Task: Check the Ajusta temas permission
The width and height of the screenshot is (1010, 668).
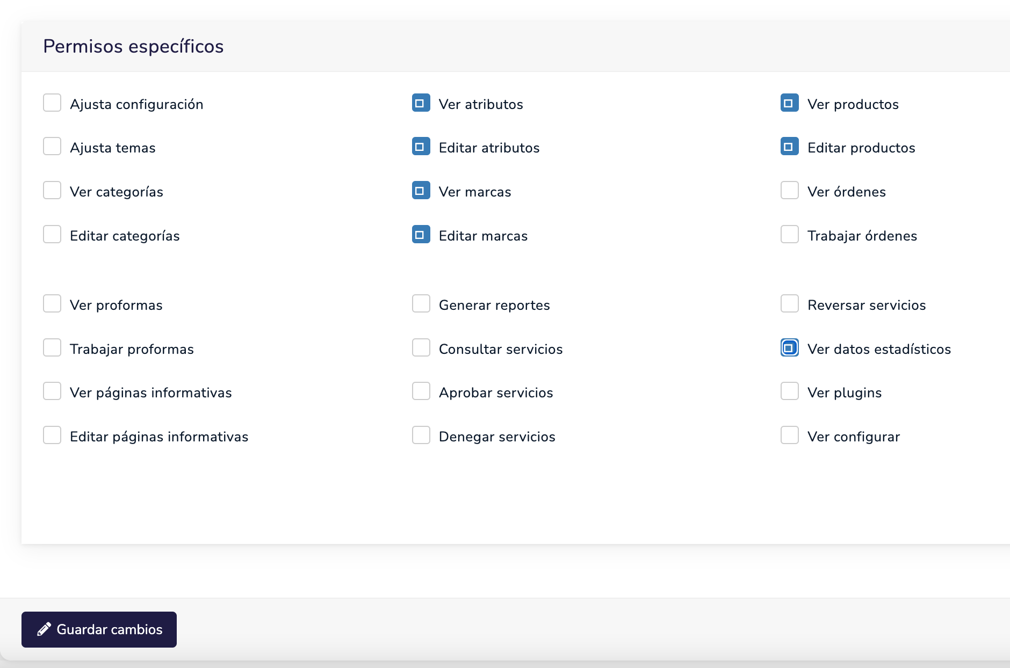Action: (x=52, y=146)
